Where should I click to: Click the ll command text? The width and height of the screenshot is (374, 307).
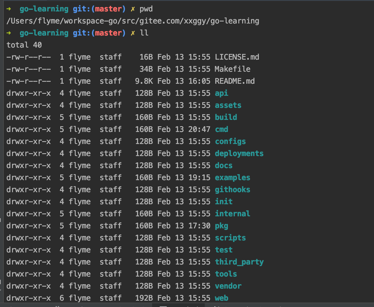[145, 33]
